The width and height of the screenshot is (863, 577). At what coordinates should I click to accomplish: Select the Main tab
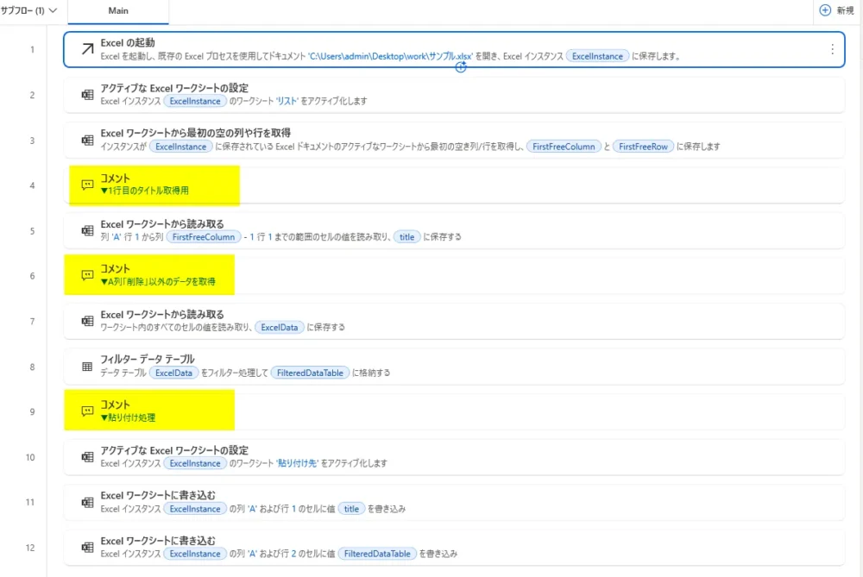[118, 11]
